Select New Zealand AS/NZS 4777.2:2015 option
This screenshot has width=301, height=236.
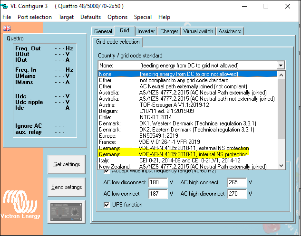click(x=187, y=166)
